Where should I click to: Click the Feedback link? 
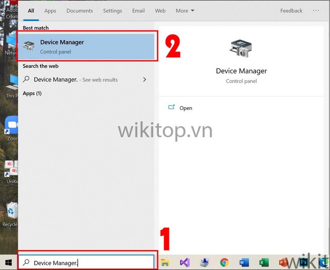click(x=291, y=11)
